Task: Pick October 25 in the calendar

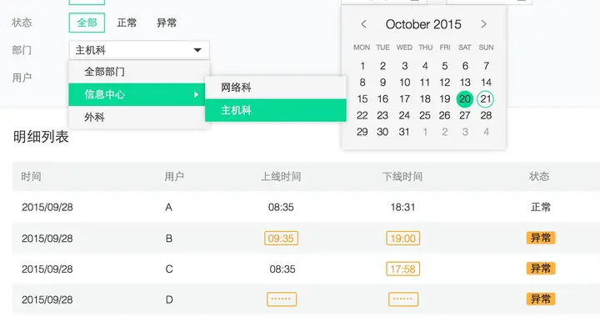Action: click(x=425, y=115)
